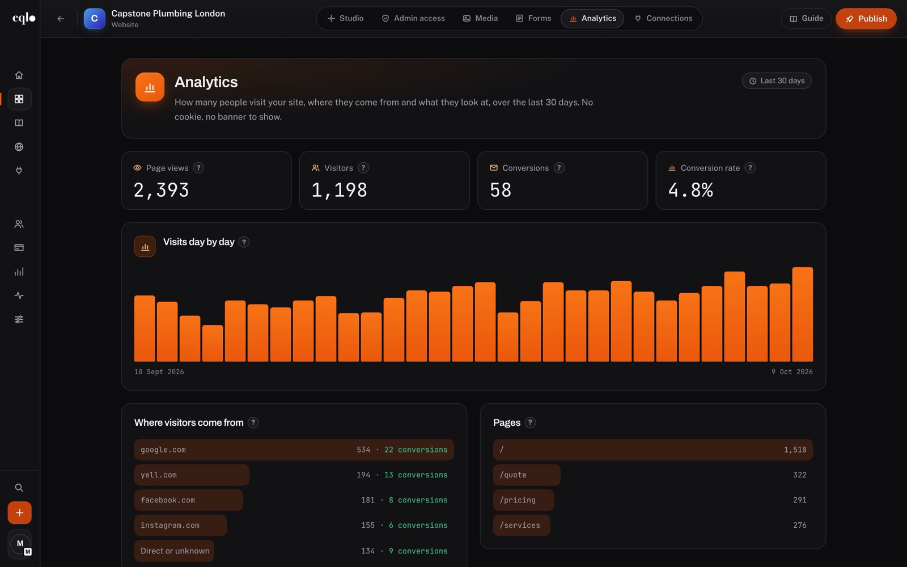
Task: Select the Analytics tab
Action: [592, 19]
